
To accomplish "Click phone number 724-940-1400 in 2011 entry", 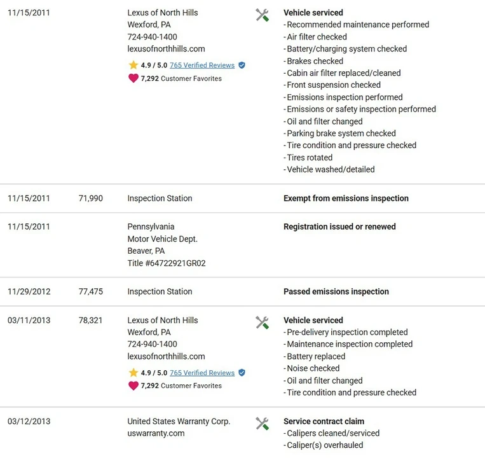I will click(152, 37).
